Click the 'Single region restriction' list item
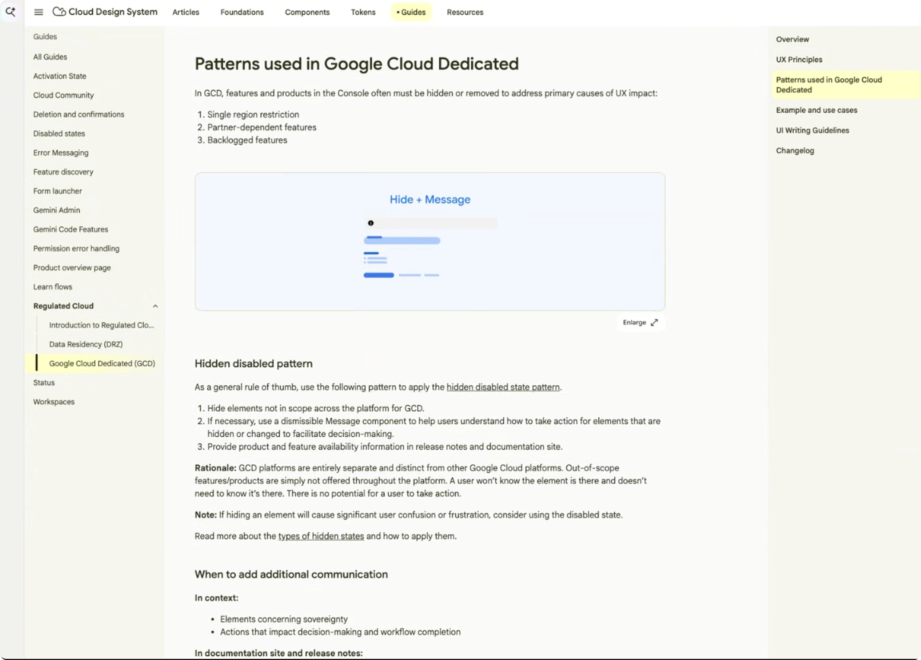921x660 pixels. click(x=253, y=115)
